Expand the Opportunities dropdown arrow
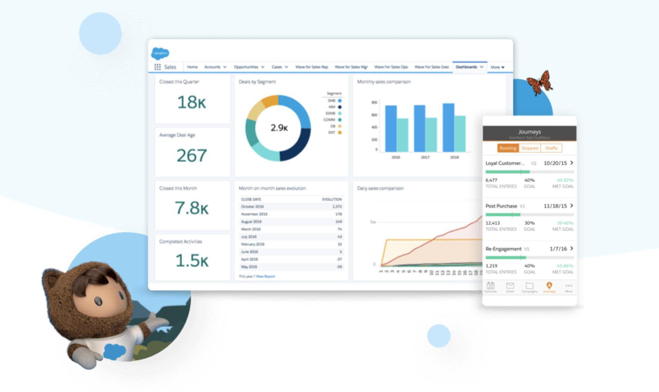 [x=263, y=67]
